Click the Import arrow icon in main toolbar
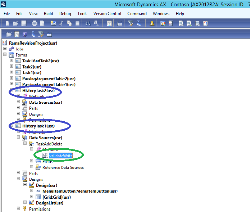This screenshot has height=216, width=251. (139, 23)
